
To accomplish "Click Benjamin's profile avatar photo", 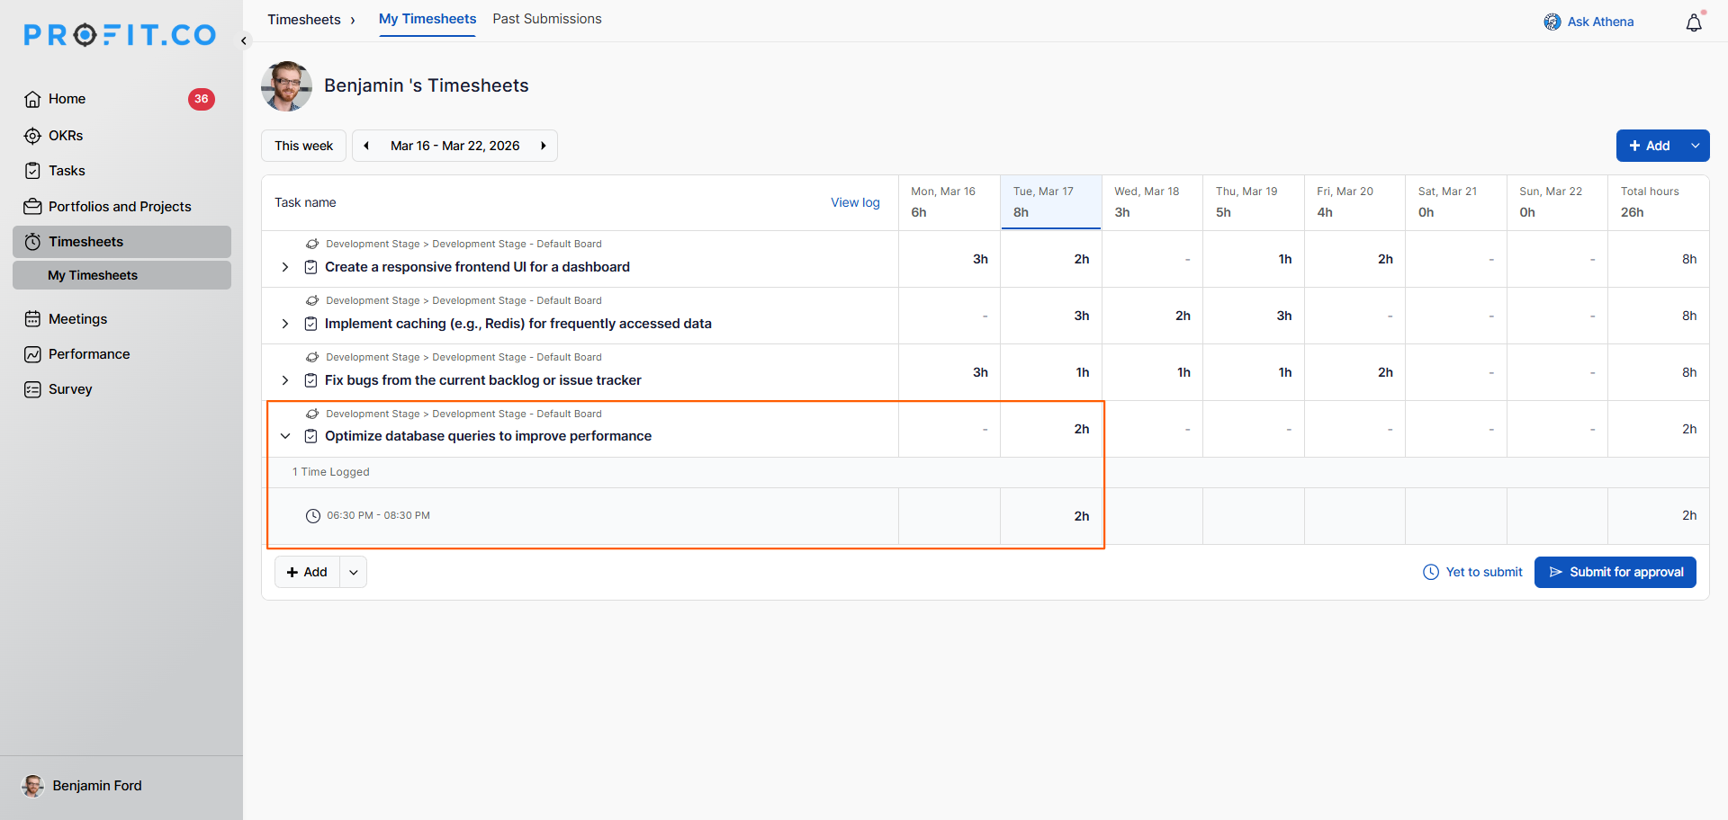I will click(x=286, y=86).
